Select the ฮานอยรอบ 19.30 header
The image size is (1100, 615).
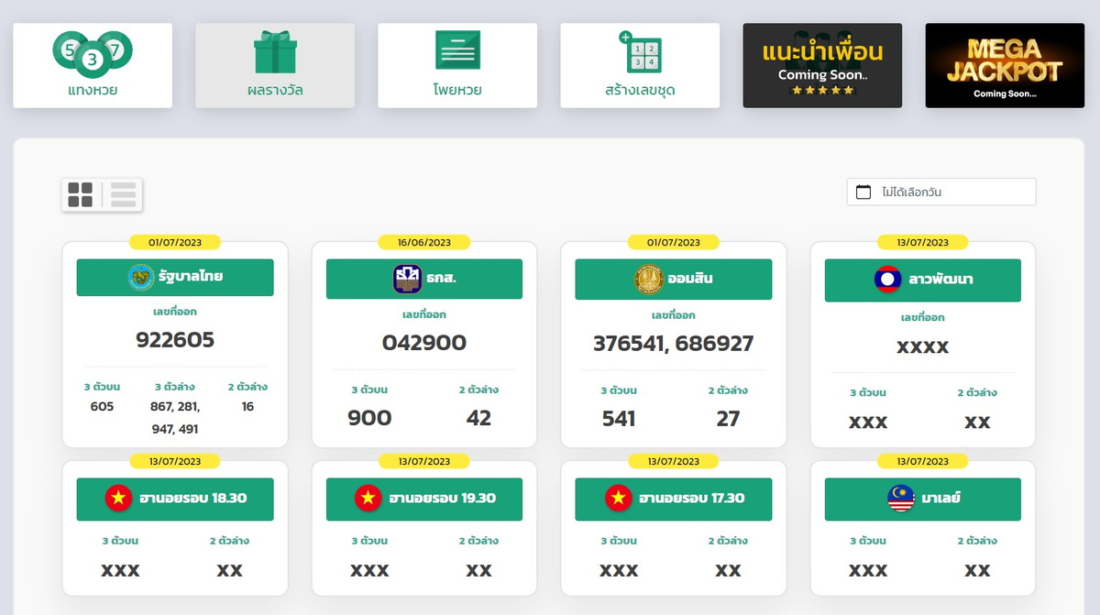[x=424, y=499]
